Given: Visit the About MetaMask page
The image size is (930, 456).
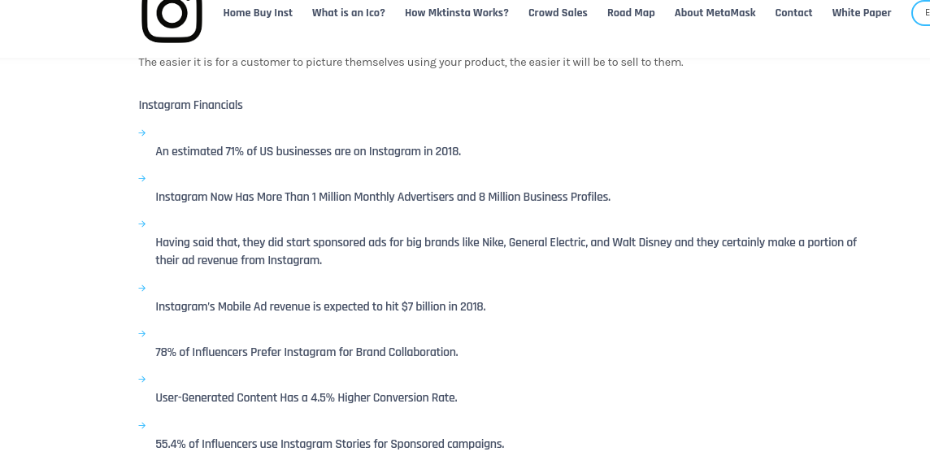Looking at the screenshot, I should pos(715,13).
